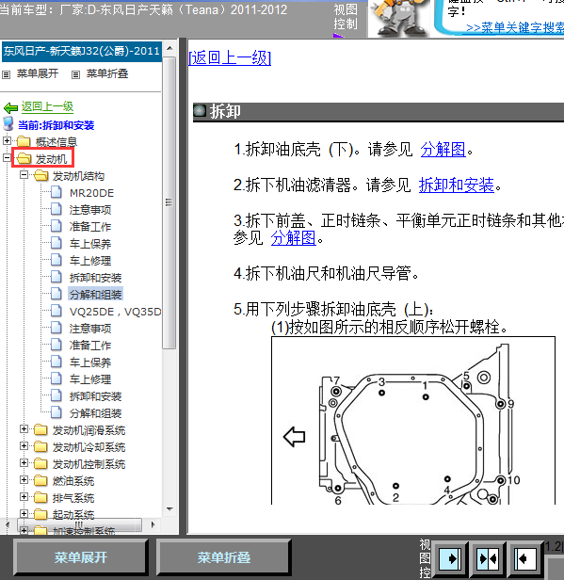Click the 菜单折叠 list icon at sidebar top
Viewport: 564px width, 580px height.
coord(75,74)
